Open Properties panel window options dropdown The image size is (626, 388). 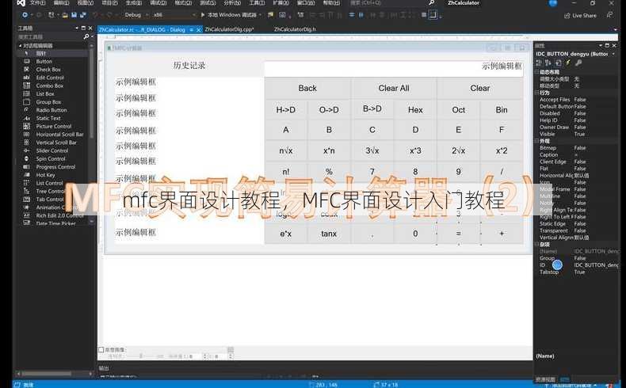(x=601, y=45)
